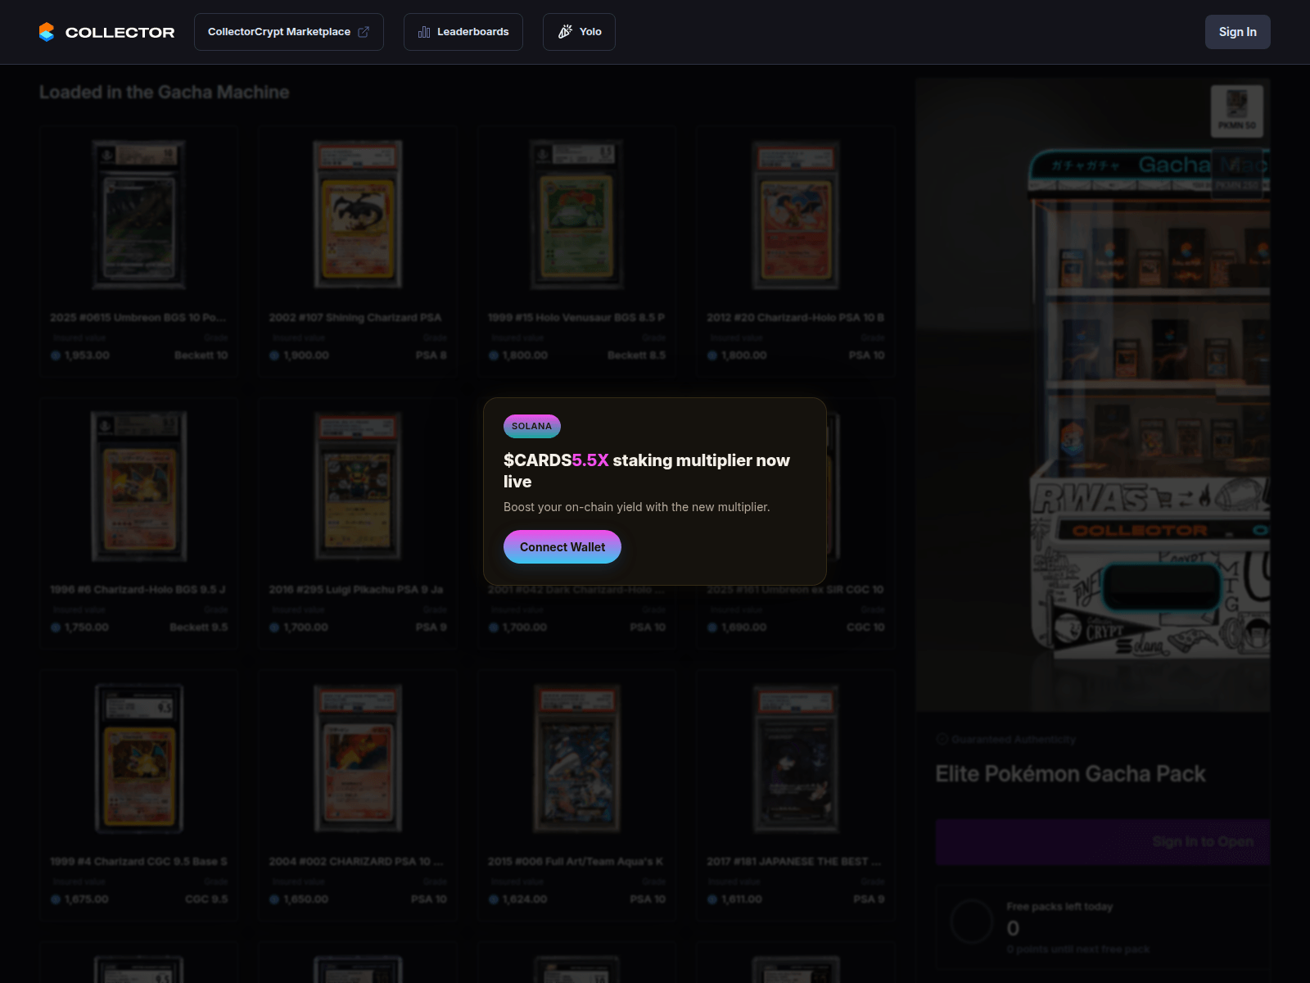This screenshot has height=983, width=1310.
Task: Open the Yolo page from the navbar
Action: [x=579, y=31]
